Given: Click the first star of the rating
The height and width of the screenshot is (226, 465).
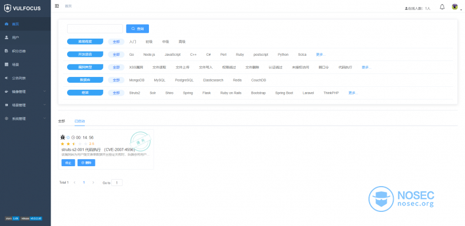Looking at the screenshot, I should pyautogui.click(x=62, y=144).
